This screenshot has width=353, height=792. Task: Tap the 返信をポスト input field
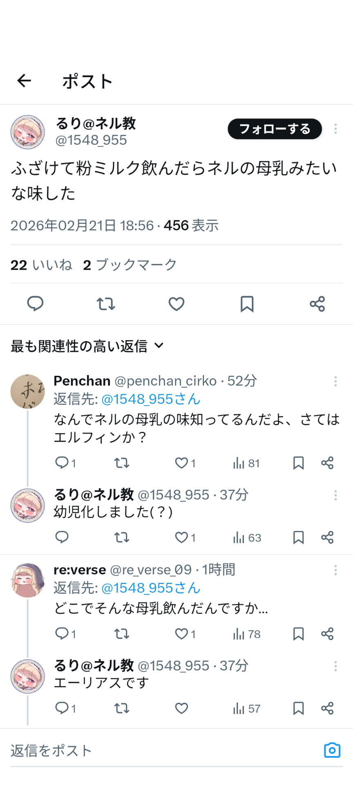(x=163, y=751)
